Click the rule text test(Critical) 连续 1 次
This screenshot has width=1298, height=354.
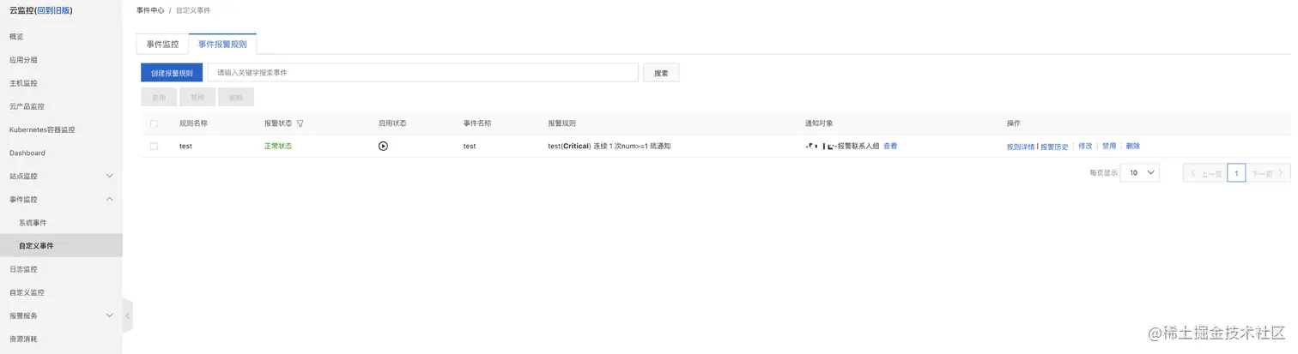609,146
